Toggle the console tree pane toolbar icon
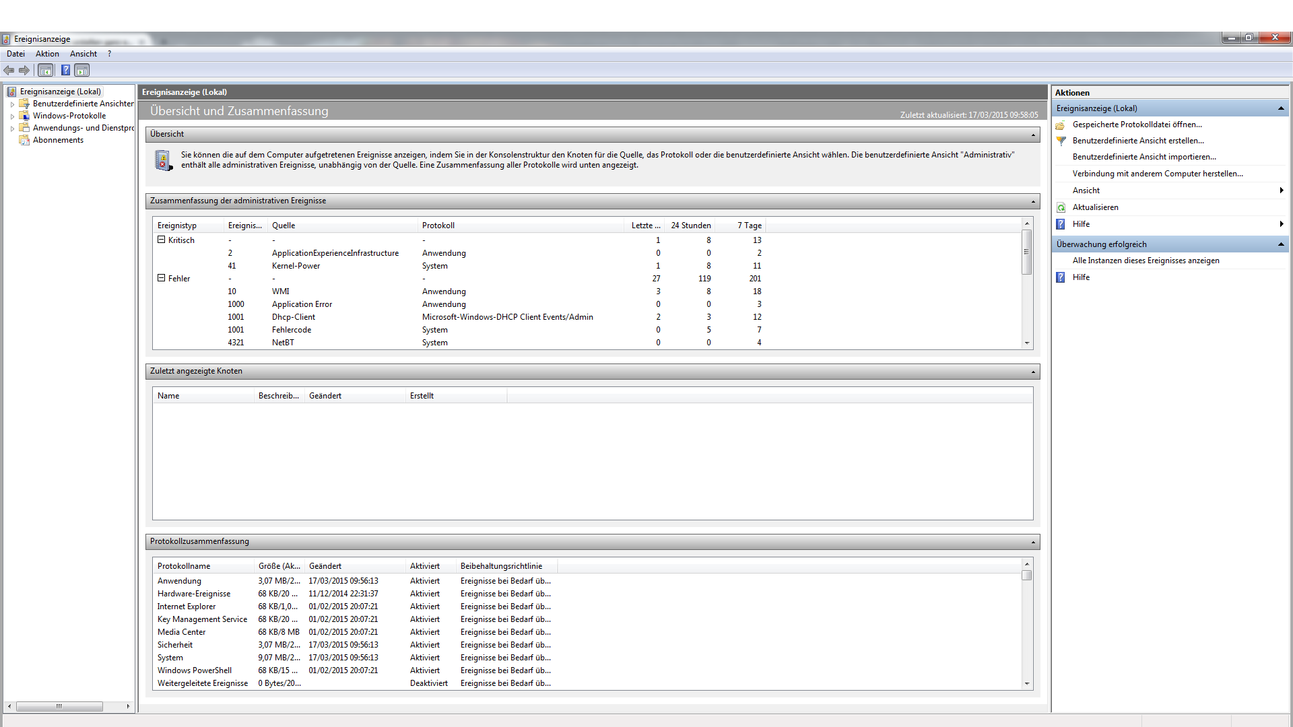The height and width of the screenshot is (727, 1293). [x=46, y=70]
